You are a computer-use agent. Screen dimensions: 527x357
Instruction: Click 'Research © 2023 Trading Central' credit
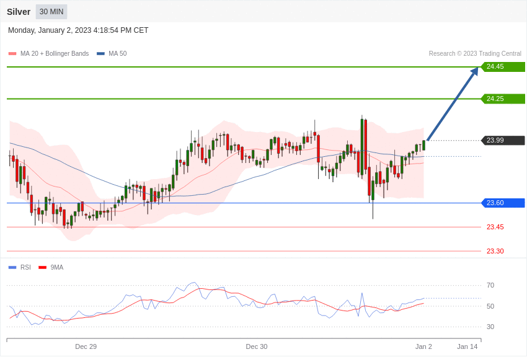(x=475, y=53)
